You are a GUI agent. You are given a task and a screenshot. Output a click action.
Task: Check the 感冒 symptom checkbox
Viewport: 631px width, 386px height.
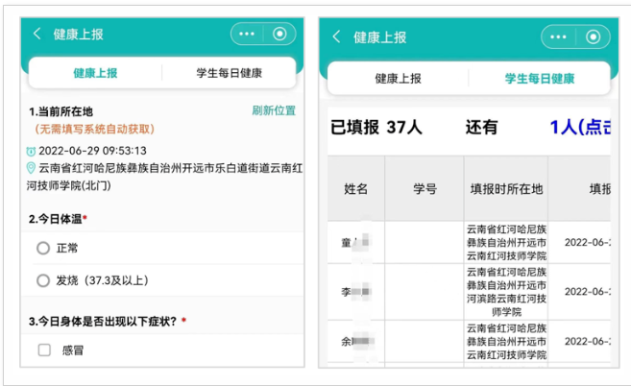pyautogui.click(x=43, y=350)
